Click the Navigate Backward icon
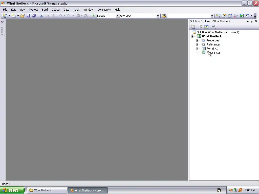The image size is (259, 194). tap(78, 16)
